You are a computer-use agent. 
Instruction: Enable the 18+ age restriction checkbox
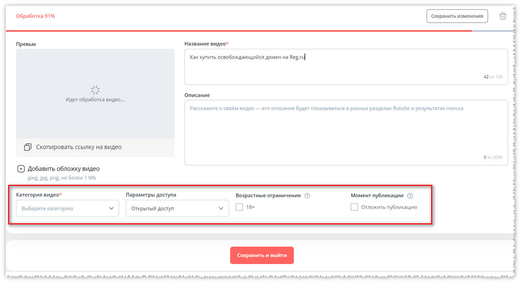(x=239, y=207)
